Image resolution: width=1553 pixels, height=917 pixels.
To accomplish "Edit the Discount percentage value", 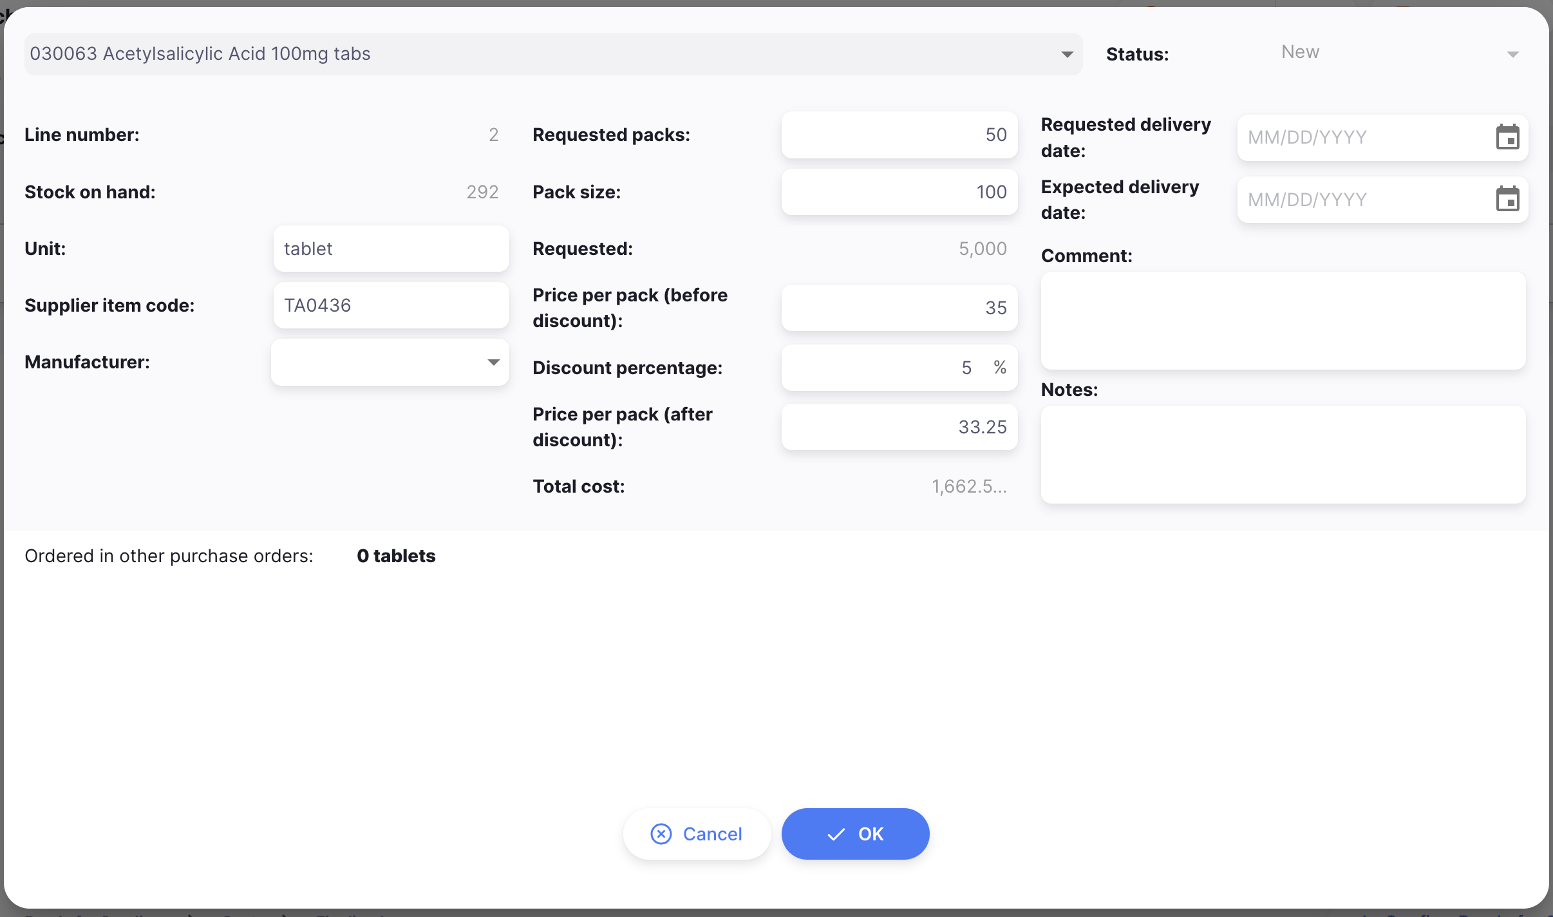I will tap(889, 367).
